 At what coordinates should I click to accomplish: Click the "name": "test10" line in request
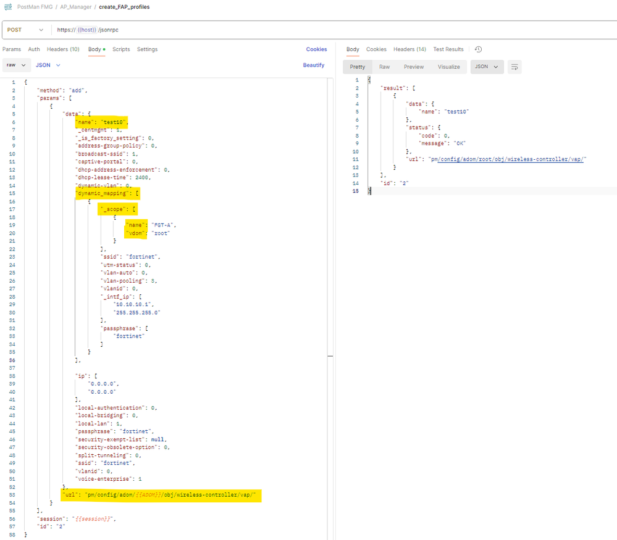tap(102, 122)
